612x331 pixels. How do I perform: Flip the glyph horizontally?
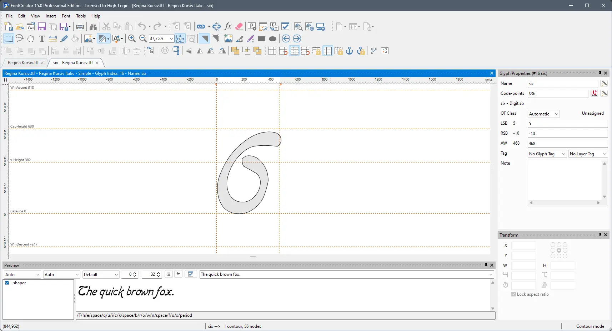click(200, 51)
